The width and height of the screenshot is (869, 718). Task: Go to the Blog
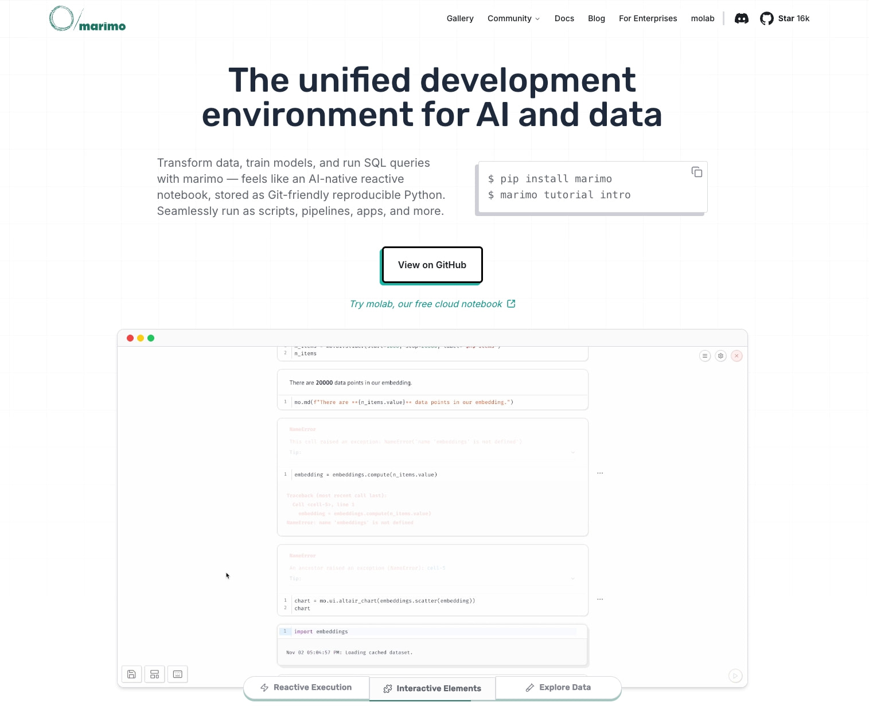click(597, 18)
